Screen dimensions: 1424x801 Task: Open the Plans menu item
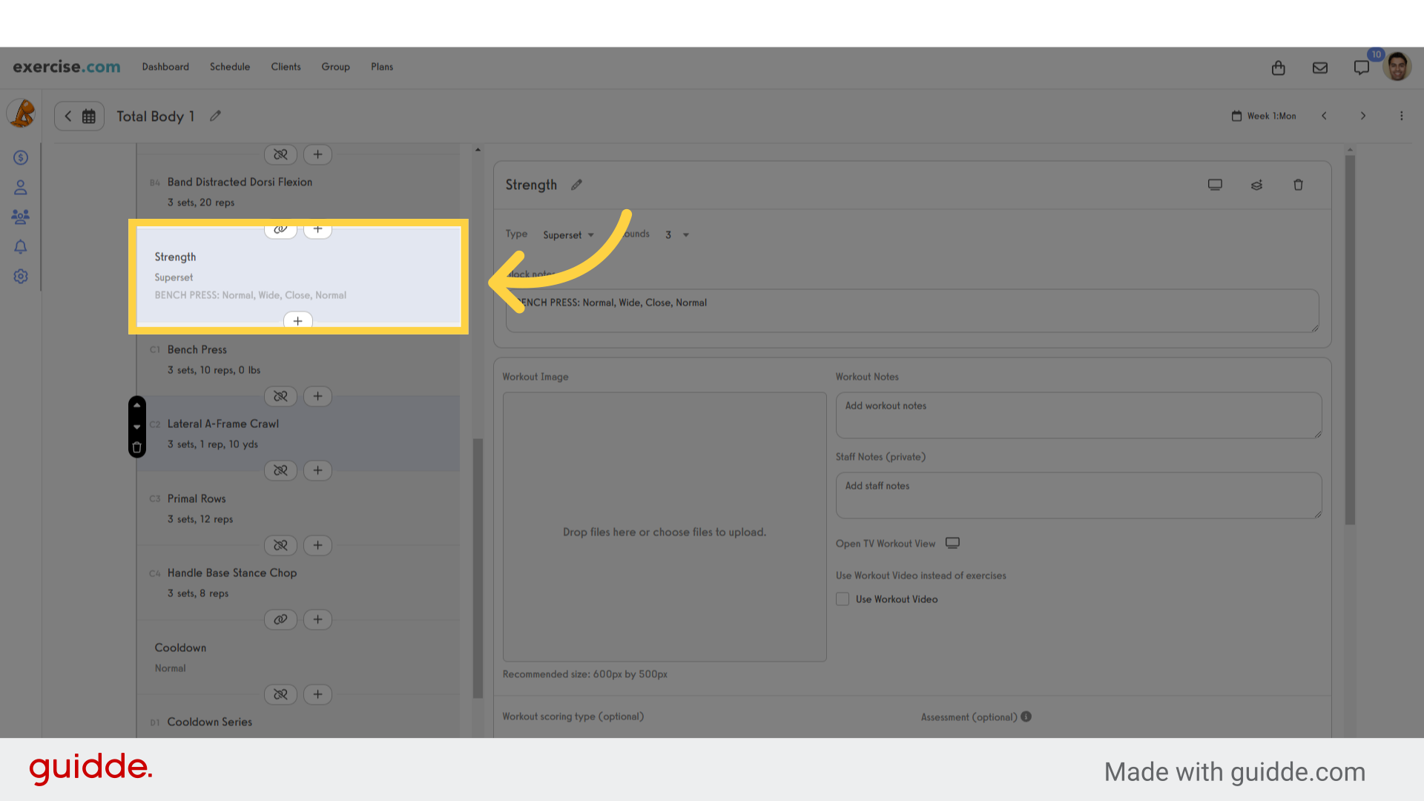(382, 67)
